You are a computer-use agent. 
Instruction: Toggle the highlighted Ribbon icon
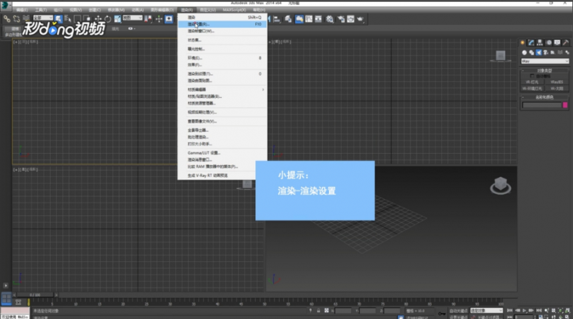point(299,19)
